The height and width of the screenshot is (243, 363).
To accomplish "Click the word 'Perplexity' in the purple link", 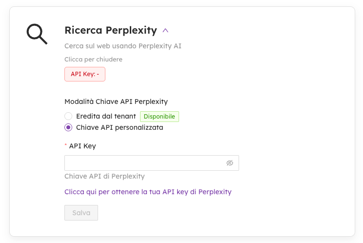I will [215, 192].
